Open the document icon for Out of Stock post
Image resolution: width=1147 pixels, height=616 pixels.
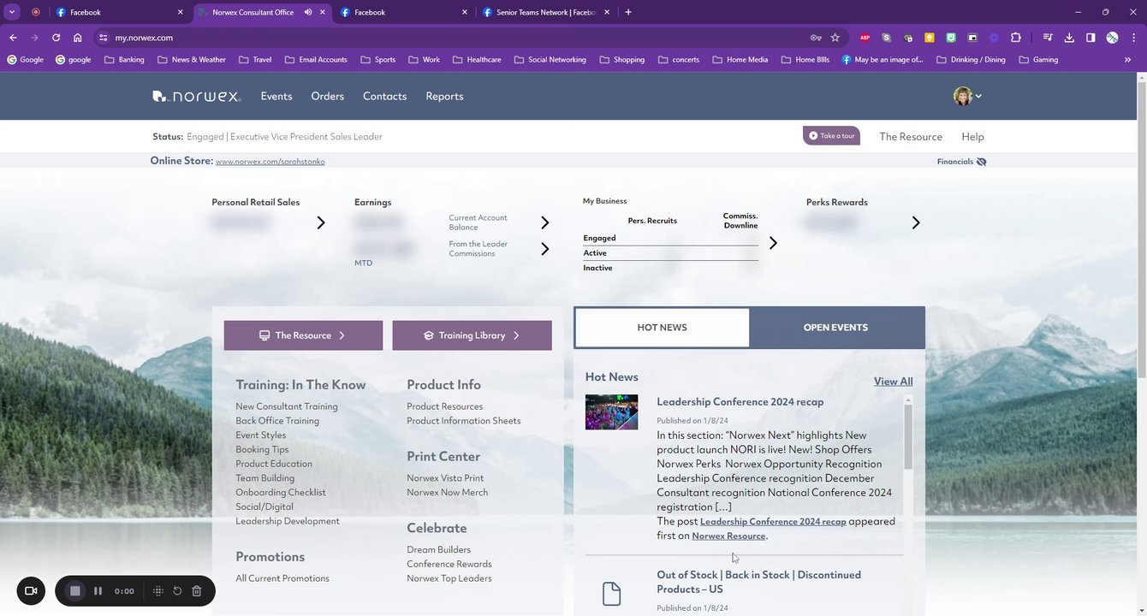[611, 593]
